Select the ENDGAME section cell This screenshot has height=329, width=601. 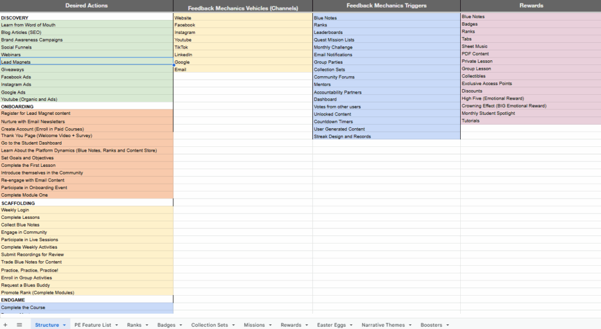(87, 300)
